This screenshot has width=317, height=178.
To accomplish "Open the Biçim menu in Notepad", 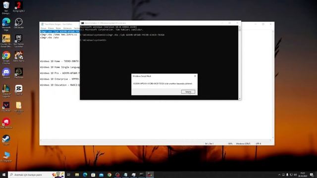I will pyautogui.click(x=58, y=28).
